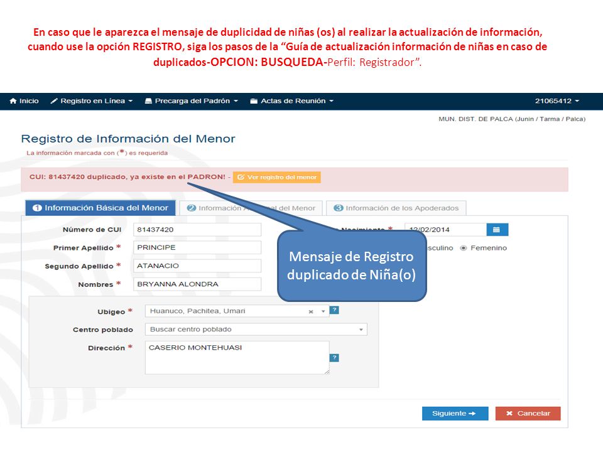The width and height of the screenshot is (603, 452).
Task: Click the home icon in navbar
Action: tap(13, 100)
